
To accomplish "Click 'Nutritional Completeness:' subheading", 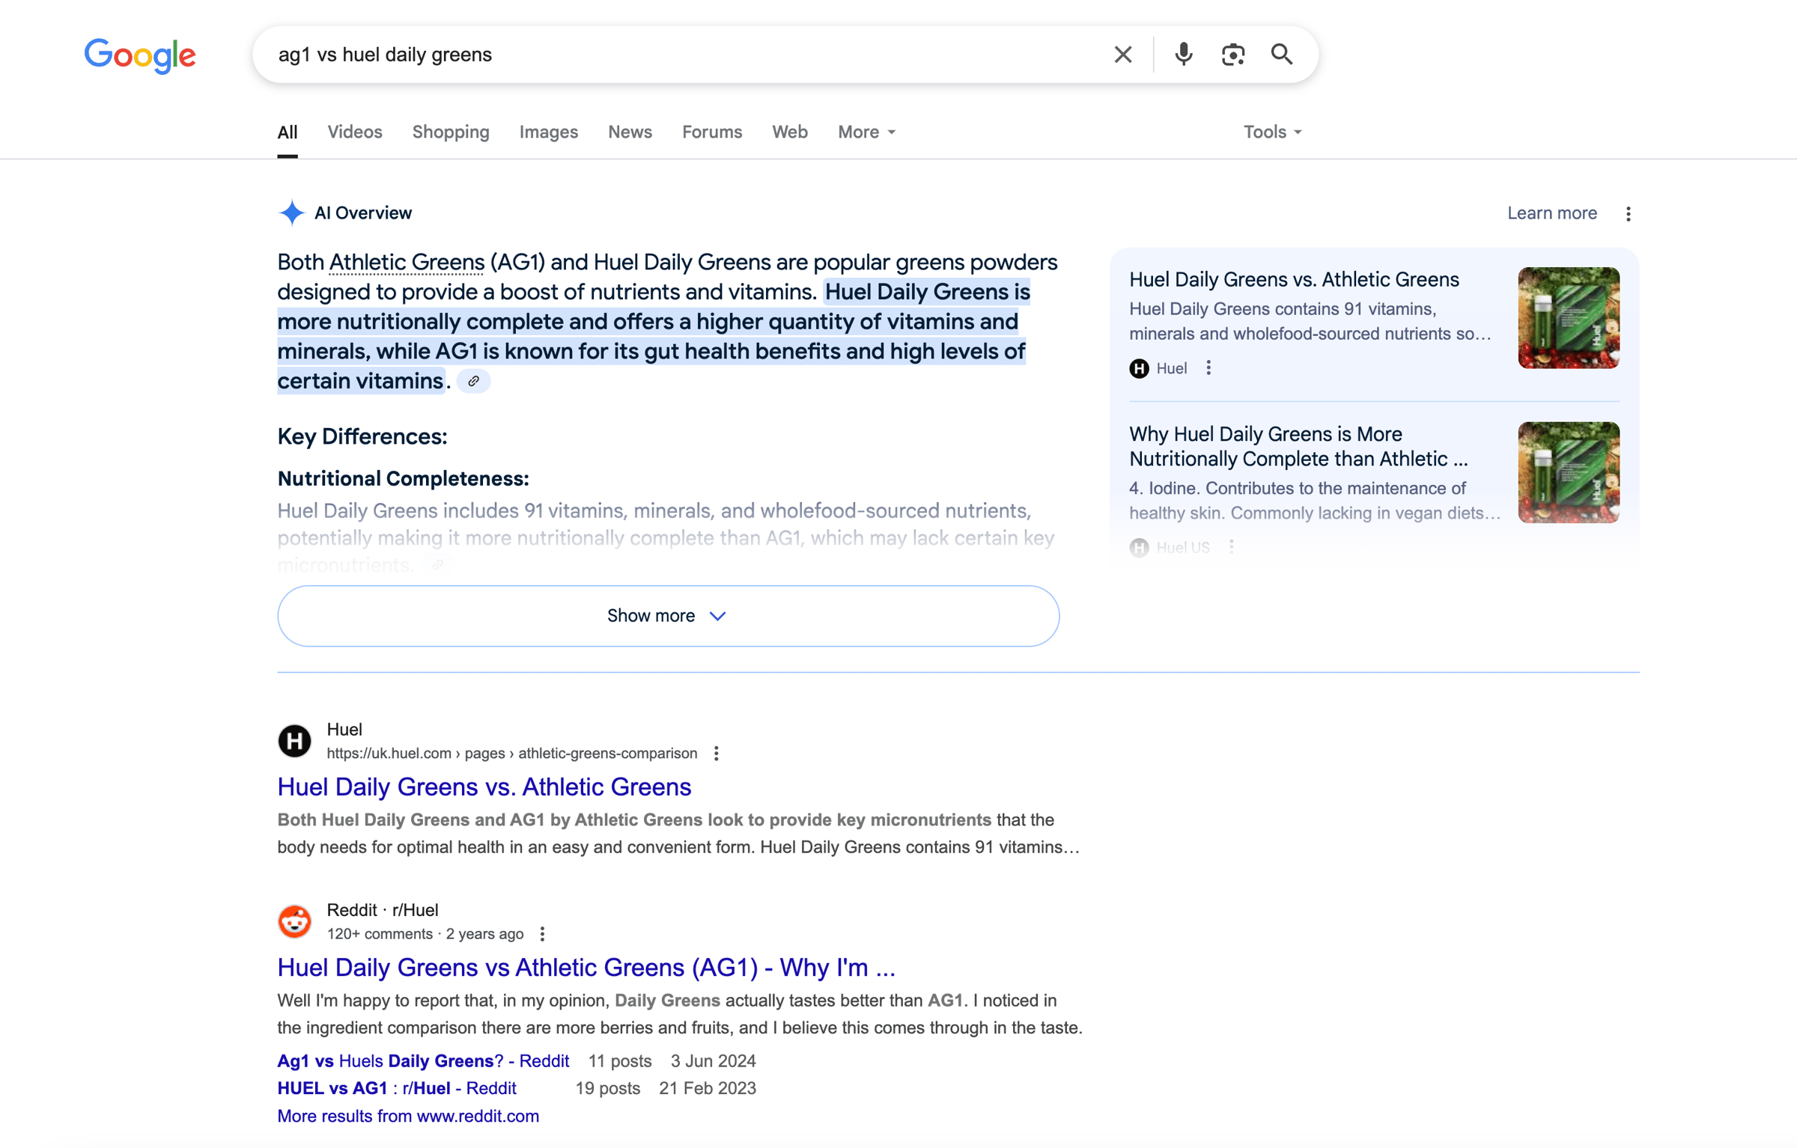I will (x=404, y=479).
